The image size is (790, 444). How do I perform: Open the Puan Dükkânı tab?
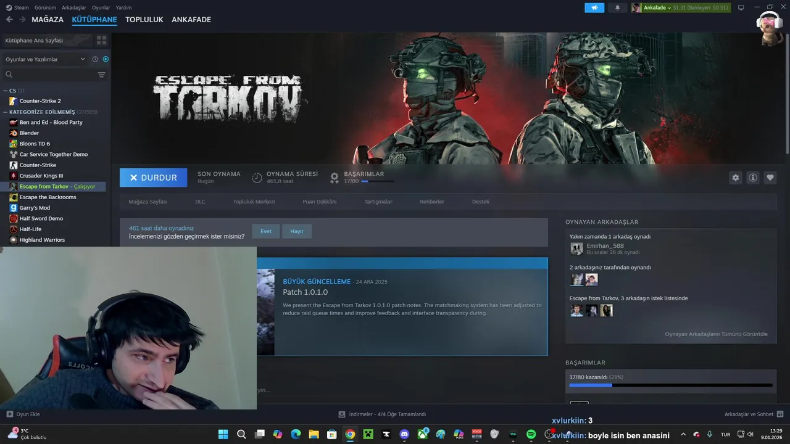[320, 202]
